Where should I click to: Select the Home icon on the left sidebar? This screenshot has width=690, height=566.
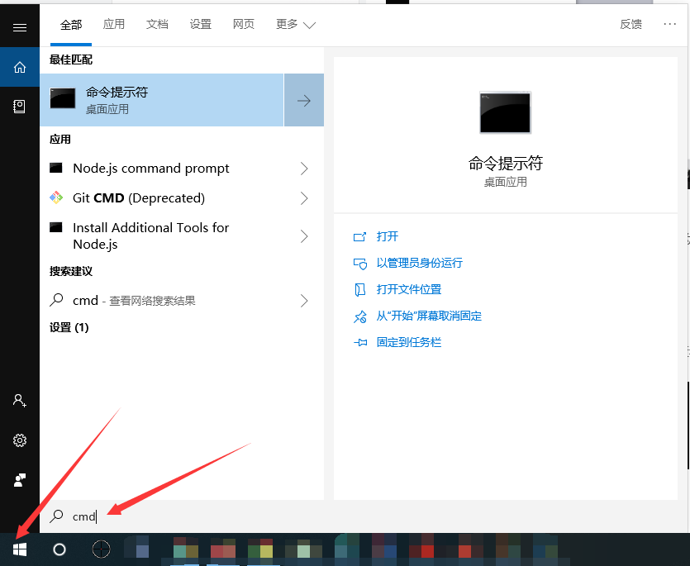pos(19,67)
